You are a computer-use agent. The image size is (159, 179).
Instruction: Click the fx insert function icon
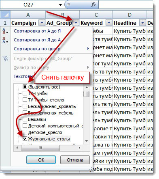(93, 5)
